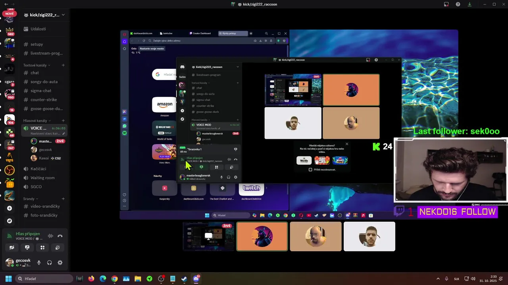Open the Windows Start menu
Viewport: 508px width, 285px height.
(8, 279)
